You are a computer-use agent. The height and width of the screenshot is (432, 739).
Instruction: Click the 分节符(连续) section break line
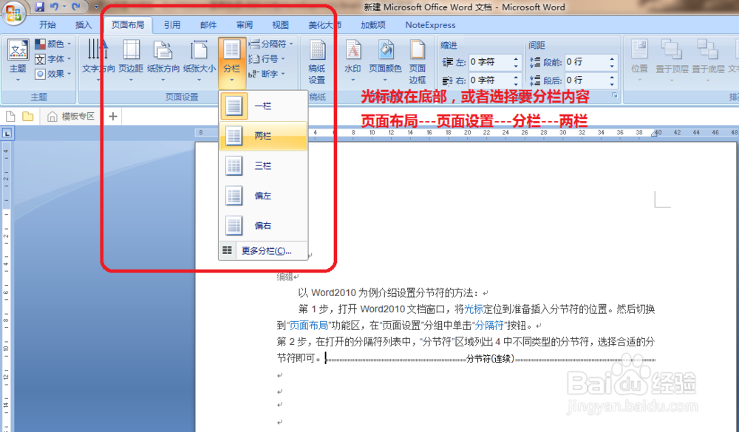(x=490, y=359)
